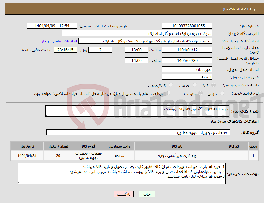The height and width of the screenshot is (203, 264).
Task: Select the کالا/خدمت radio button
Action: [171, 85]
